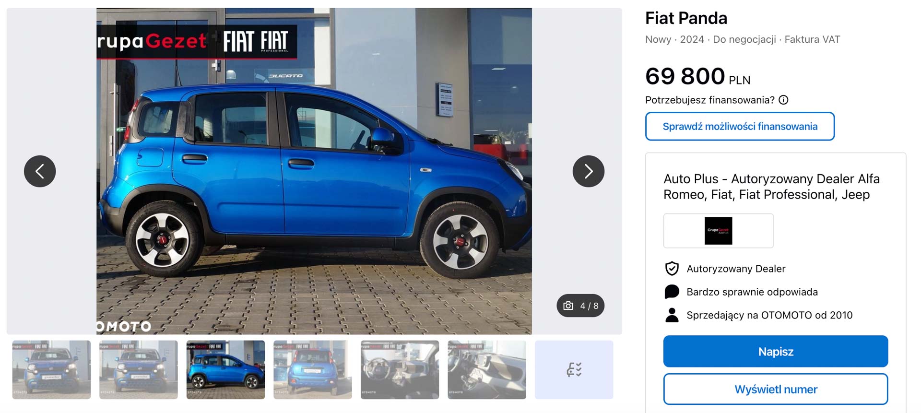
Task: Advance to next photo with right arrow
Action: pos(588,171)
